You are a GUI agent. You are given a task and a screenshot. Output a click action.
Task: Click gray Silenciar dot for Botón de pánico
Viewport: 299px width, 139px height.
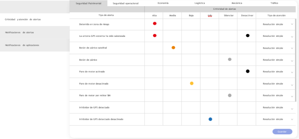click(x=230, y=59)
